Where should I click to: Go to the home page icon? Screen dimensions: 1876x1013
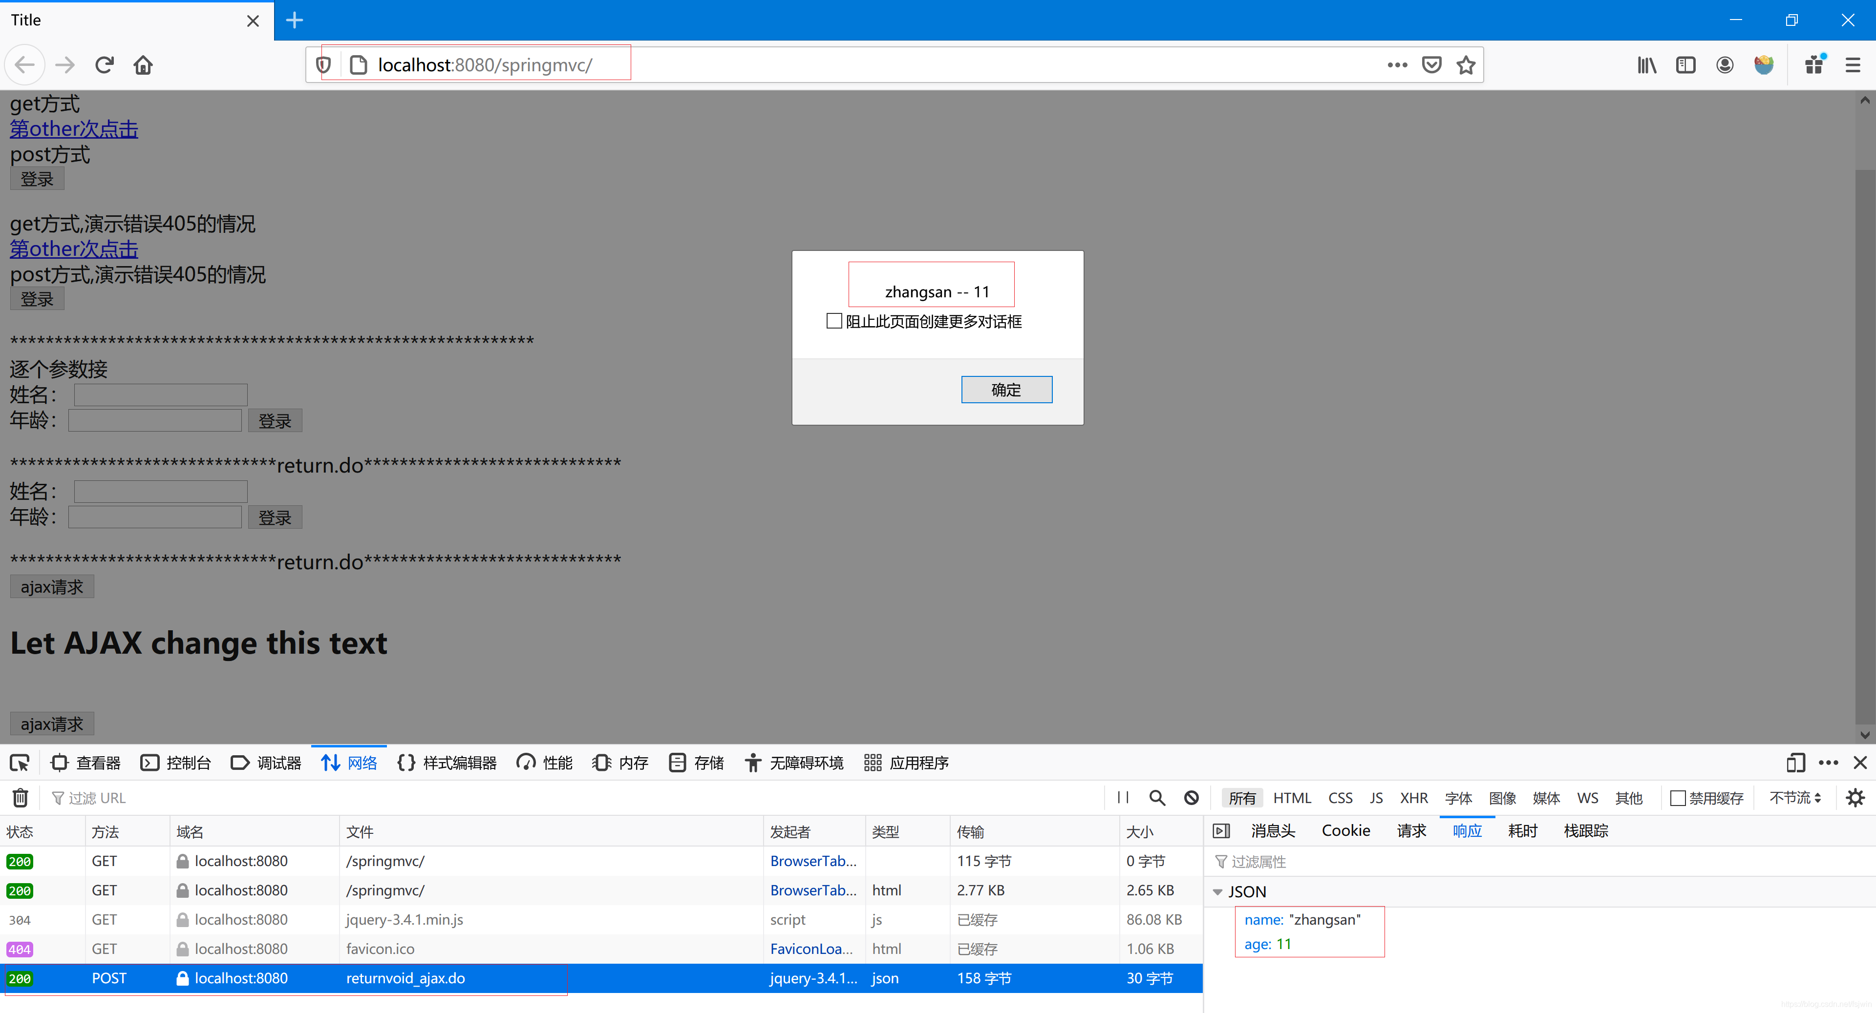click(x=144, y=65)
